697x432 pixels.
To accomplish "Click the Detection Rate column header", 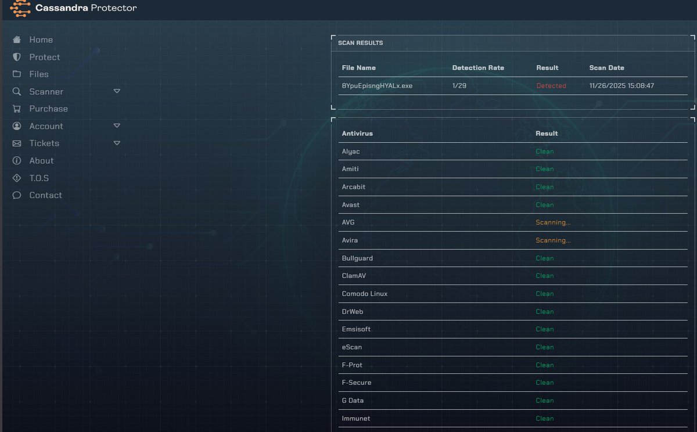I will (478, 68).
